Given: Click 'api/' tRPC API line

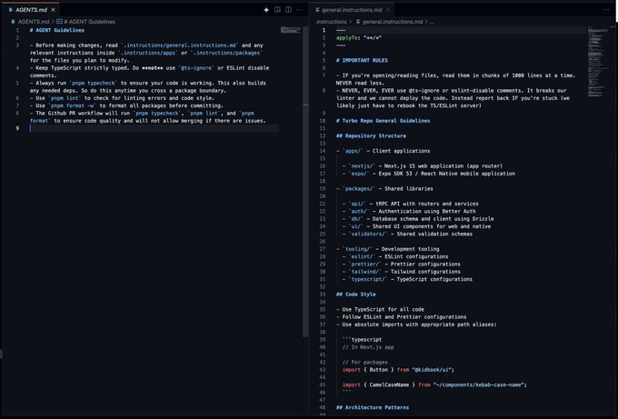Looking at the screenshot, I should pos(410,204).
